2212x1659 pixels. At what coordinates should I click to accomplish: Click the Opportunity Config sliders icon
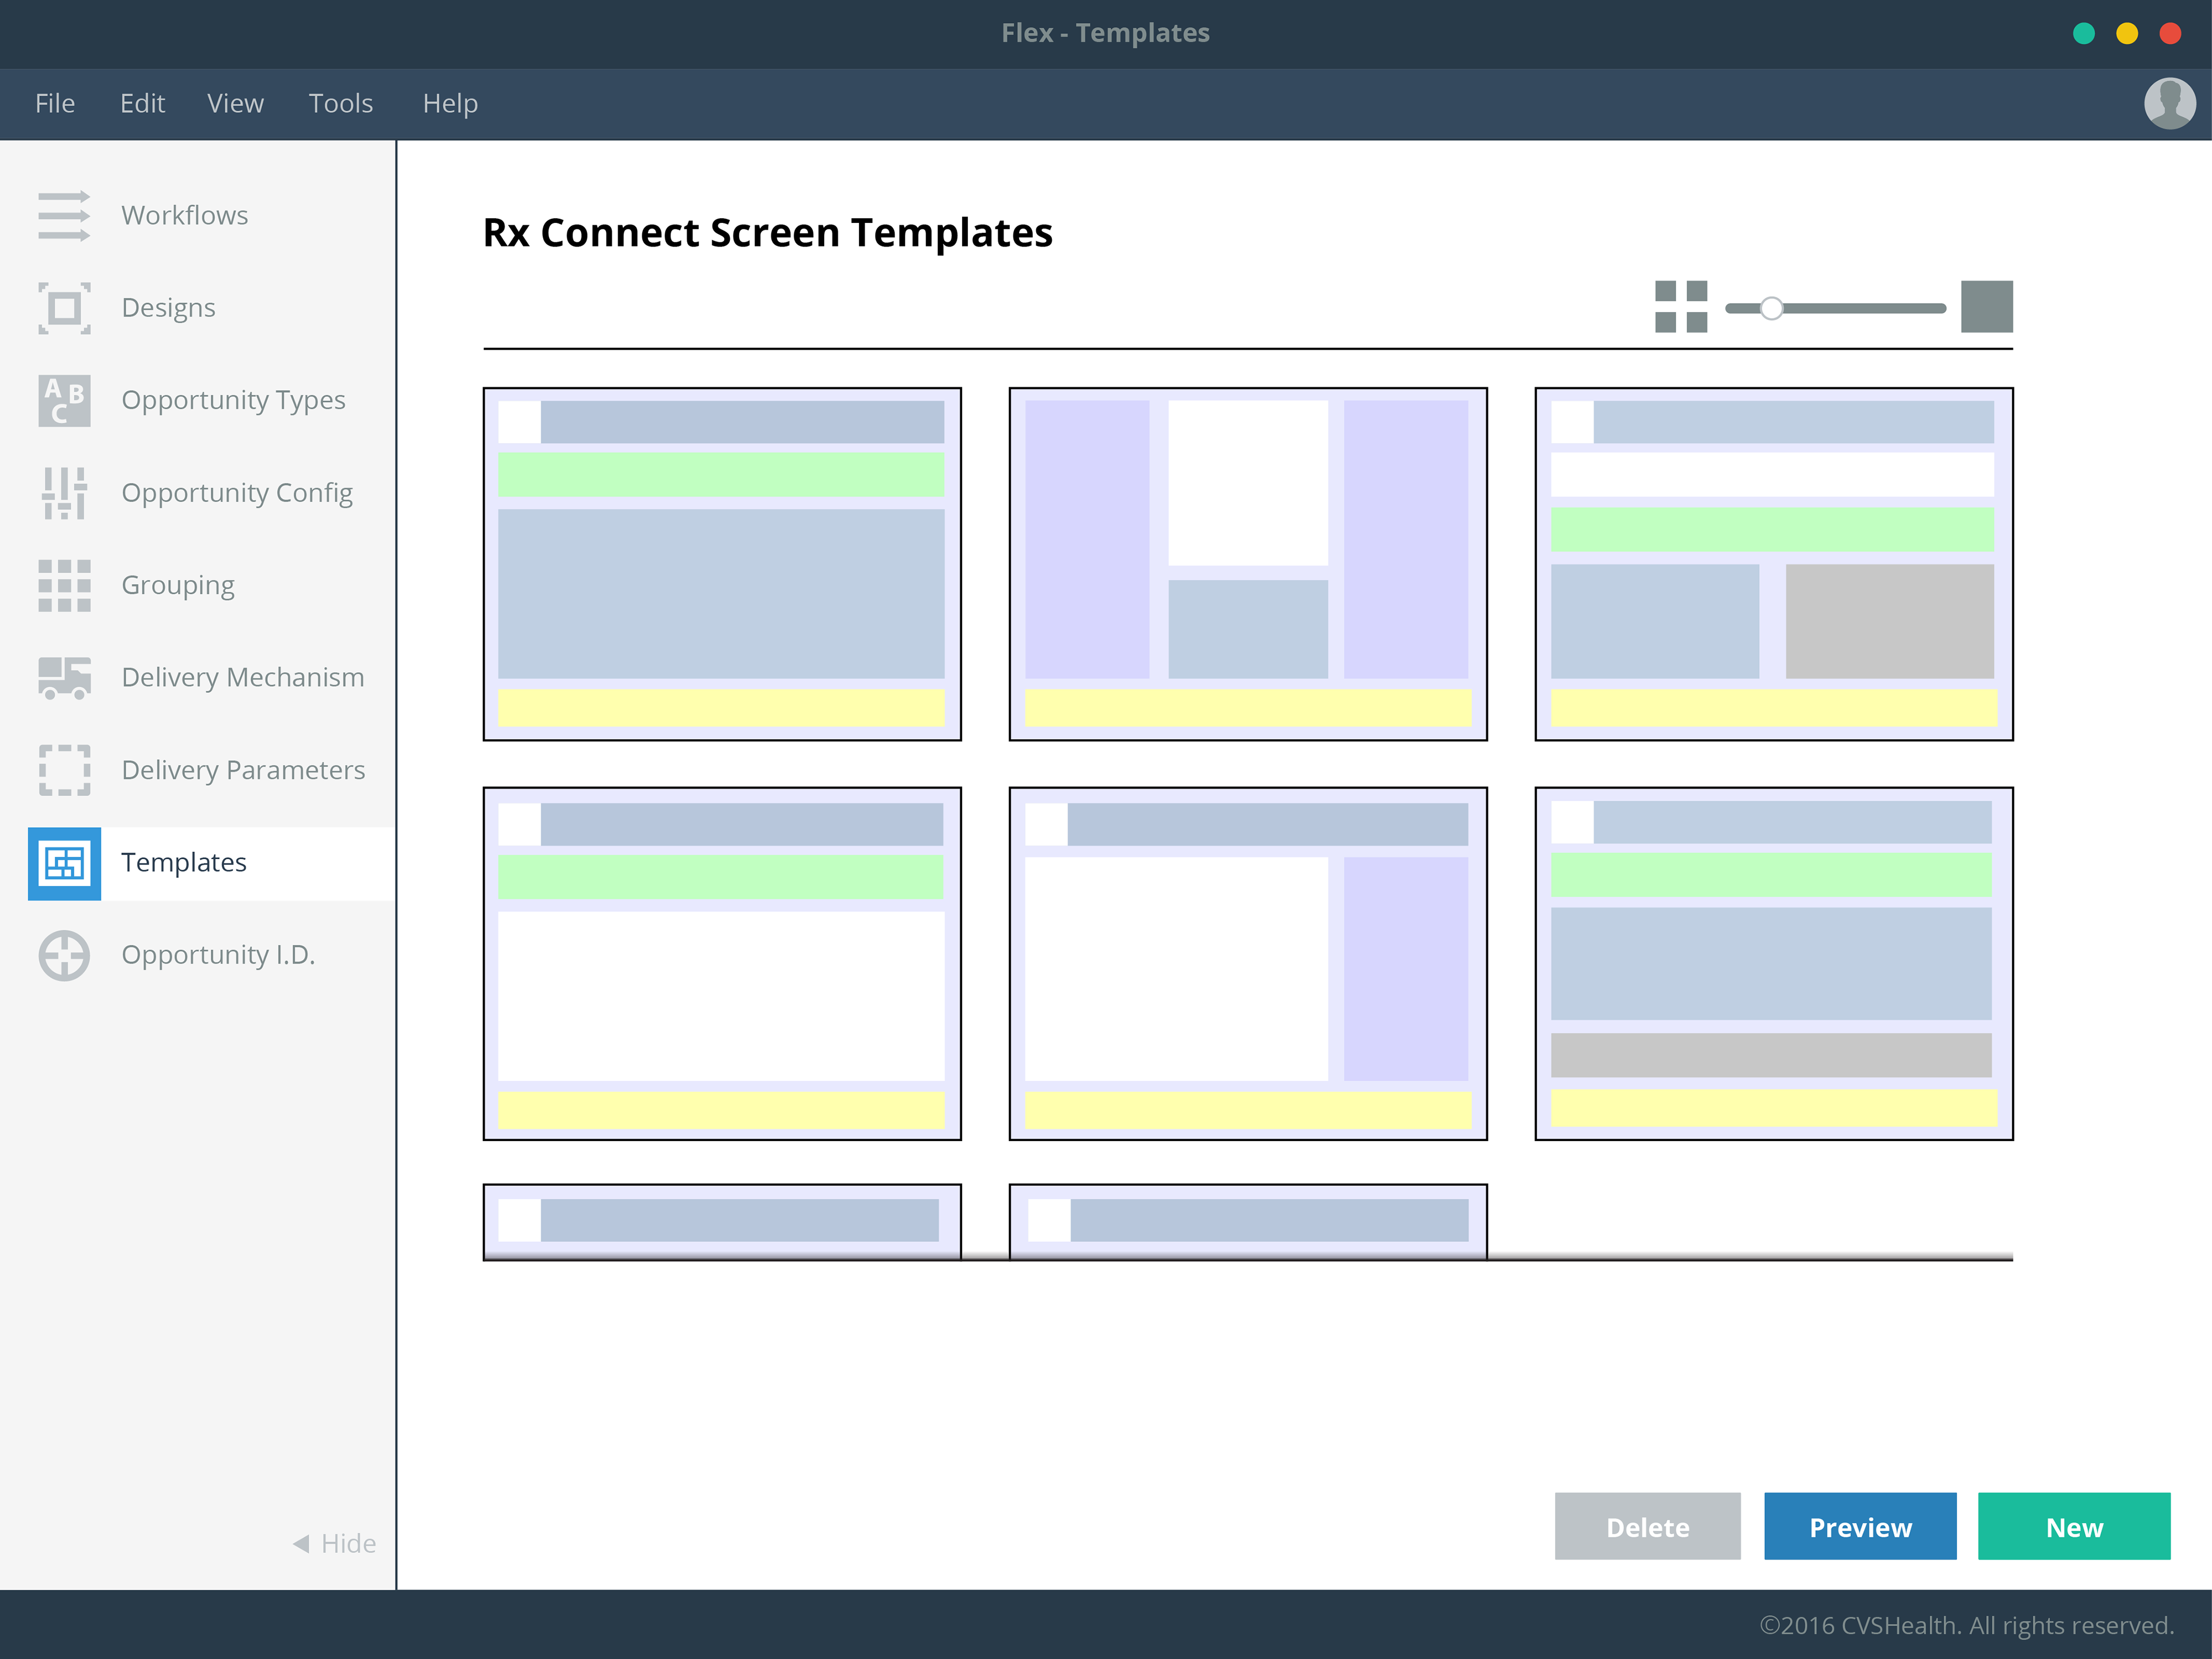[x=64, y=493]
